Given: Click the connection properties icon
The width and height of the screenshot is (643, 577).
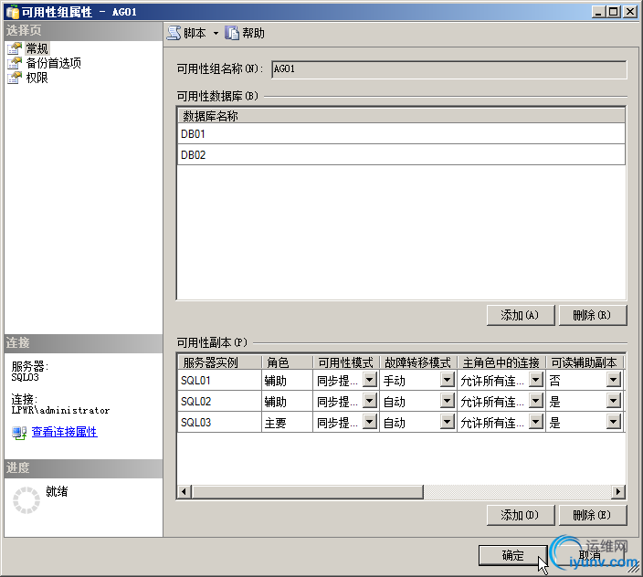Looking at the screenshot, I should coord(19,433).
